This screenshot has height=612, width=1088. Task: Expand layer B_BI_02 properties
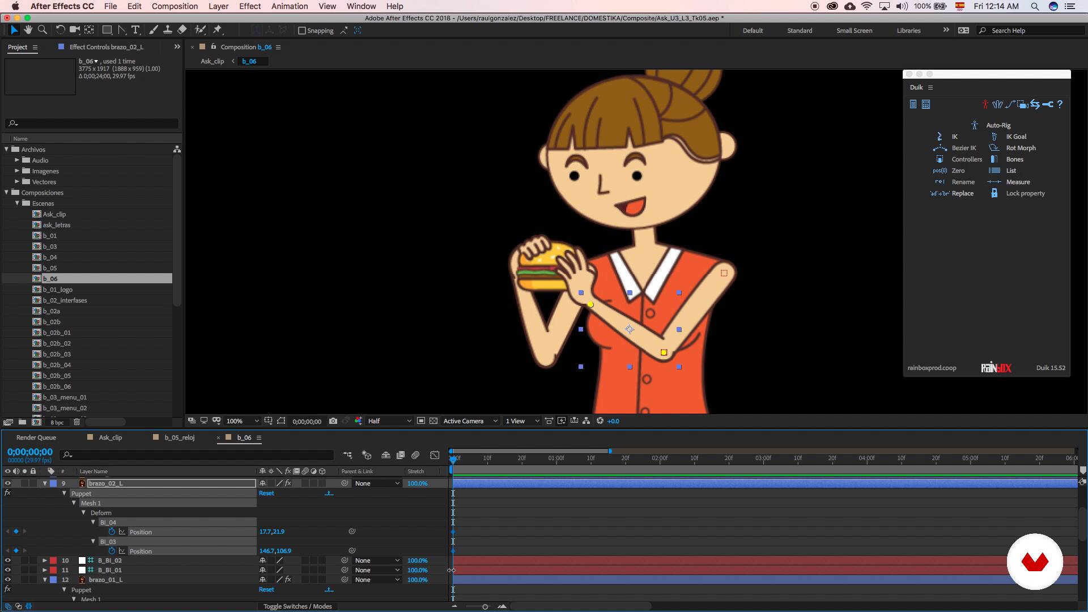pyautogui.click(x=45, y=560)
